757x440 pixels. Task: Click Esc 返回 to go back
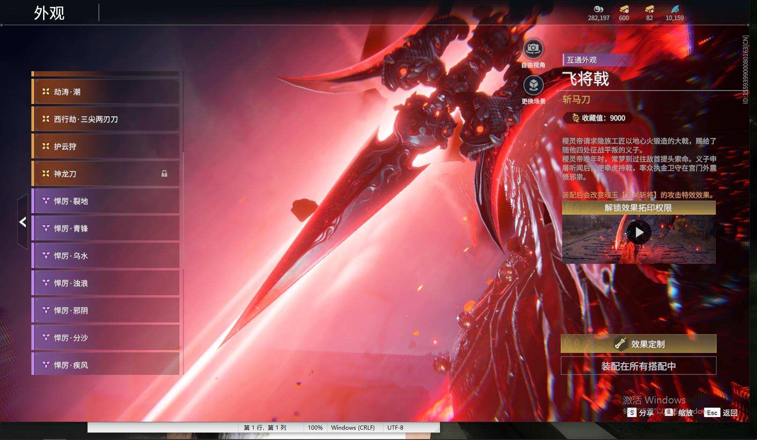tap(721, 412)
